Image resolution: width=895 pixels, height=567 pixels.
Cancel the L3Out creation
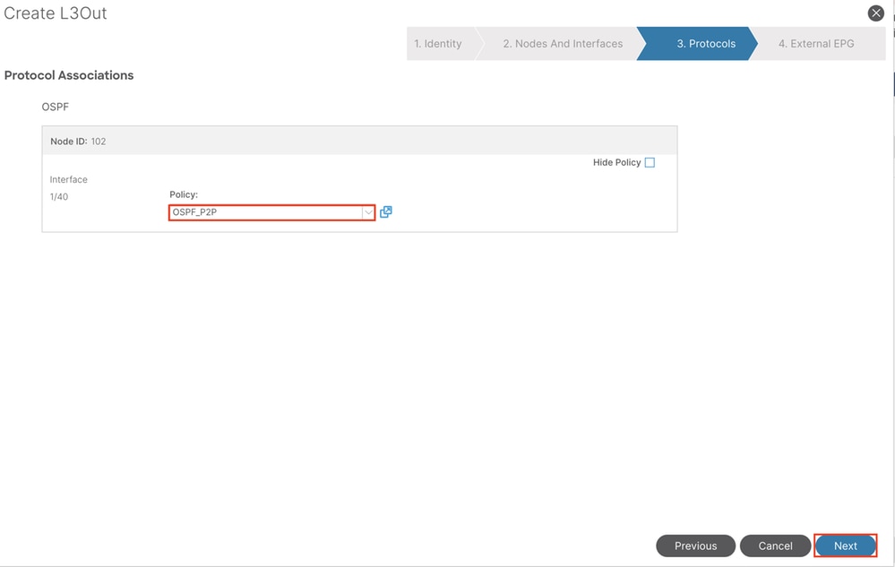pos(775,546)
